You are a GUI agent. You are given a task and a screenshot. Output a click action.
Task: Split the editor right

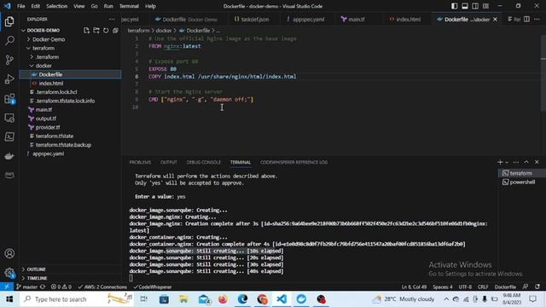point(526,19)
